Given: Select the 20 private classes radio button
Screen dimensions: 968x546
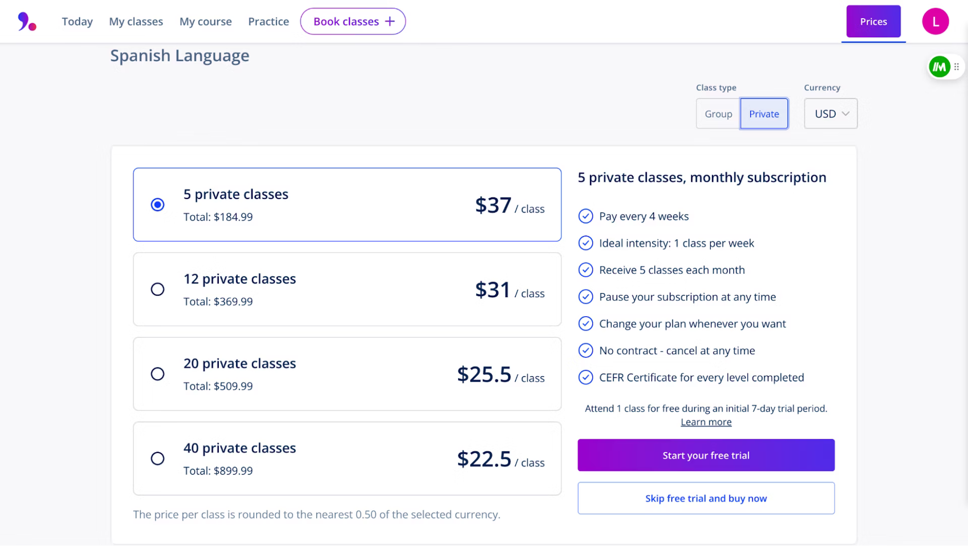Looking at the screenshot, I should (158, 374).
